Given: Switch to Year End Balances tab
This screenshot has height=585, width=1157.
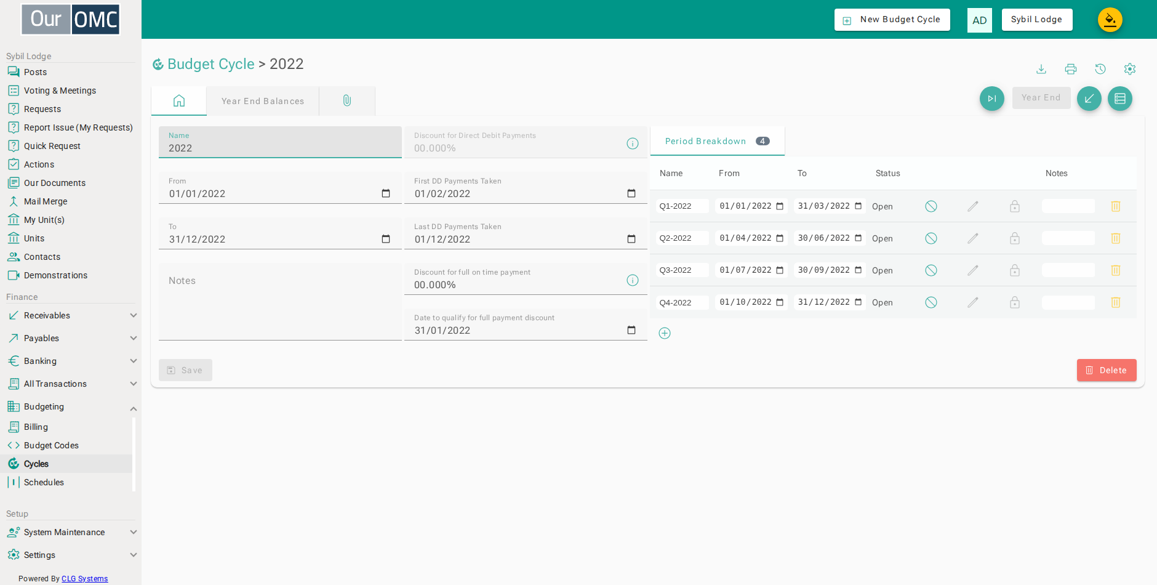Looking at the screenshot, I should pos(263,101).
